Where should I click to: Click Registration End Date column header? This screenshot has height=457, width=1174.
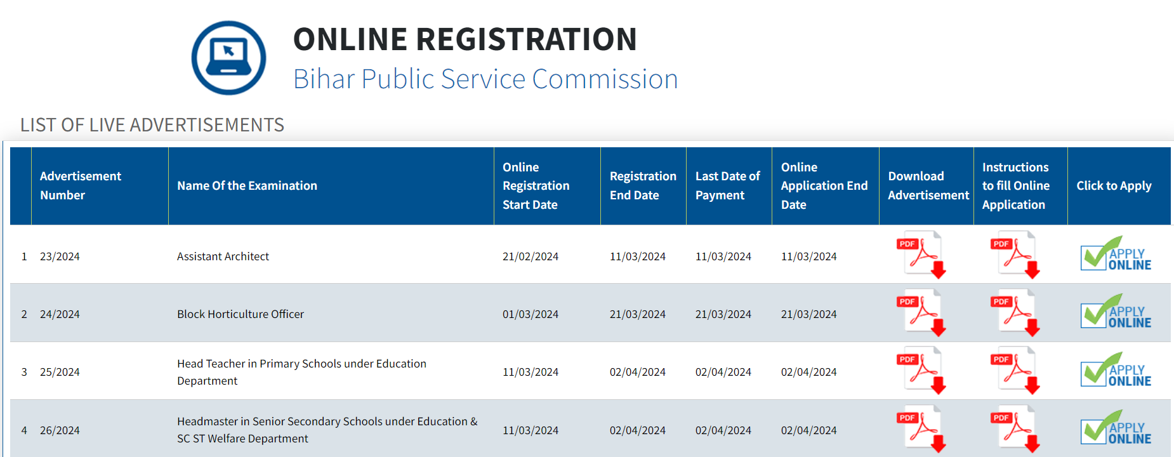click(x=643, y=185)
